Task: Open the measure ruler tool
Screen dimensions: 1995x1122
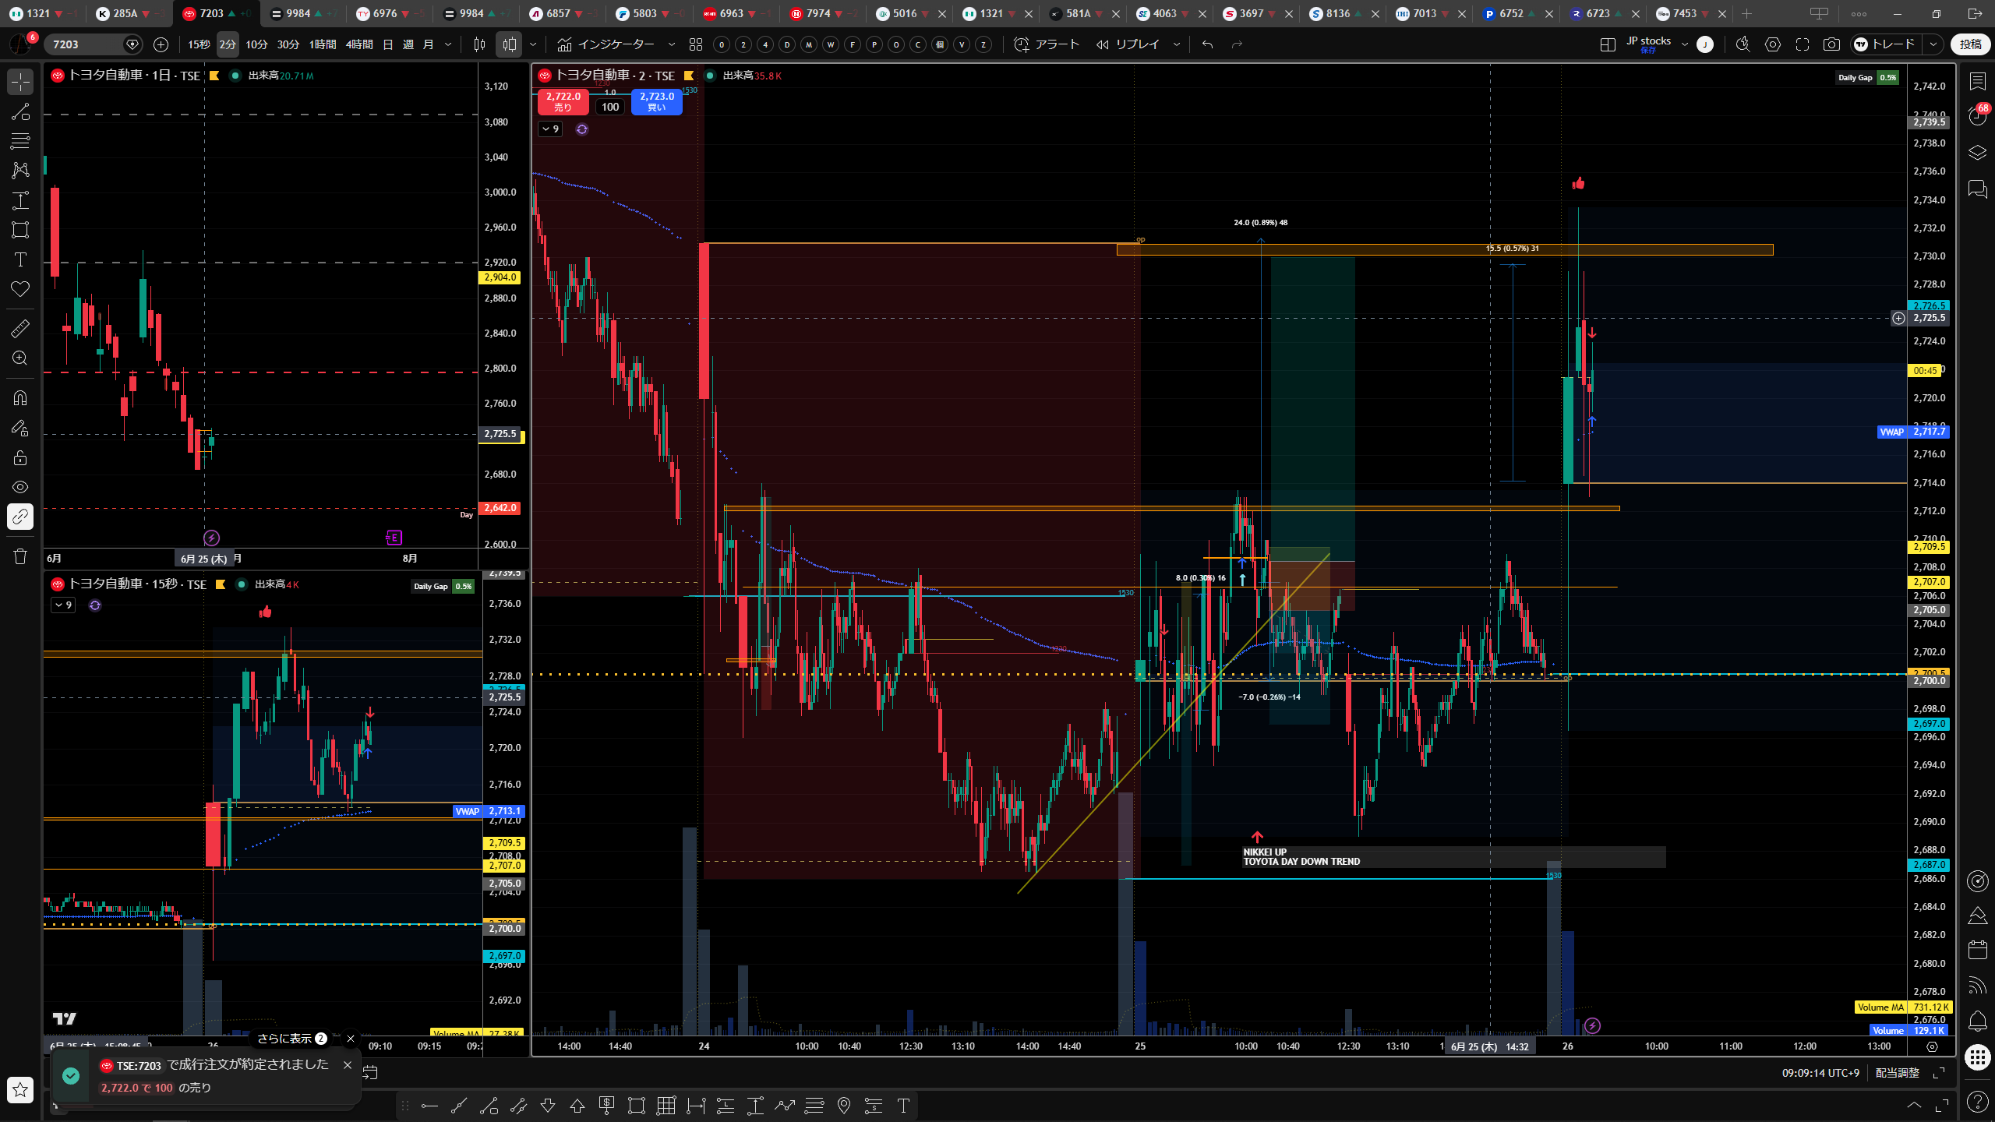Action: point(20,329)
